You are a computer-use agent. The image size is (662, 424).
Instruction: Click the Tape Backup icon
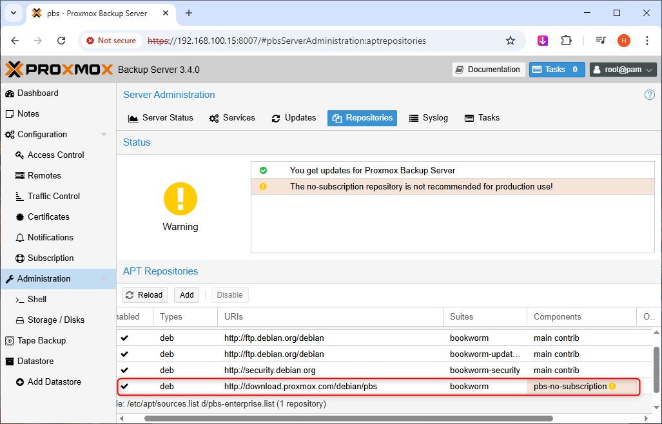[x=10, y=341]
